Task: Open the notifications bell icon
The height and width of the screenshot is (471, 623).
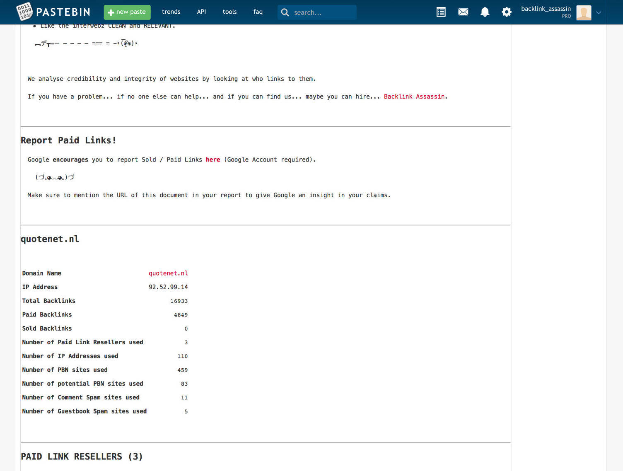Action: click(x=485, y=12)
